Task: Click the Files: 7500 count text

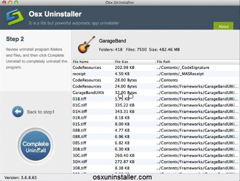Action: [136, 49]
